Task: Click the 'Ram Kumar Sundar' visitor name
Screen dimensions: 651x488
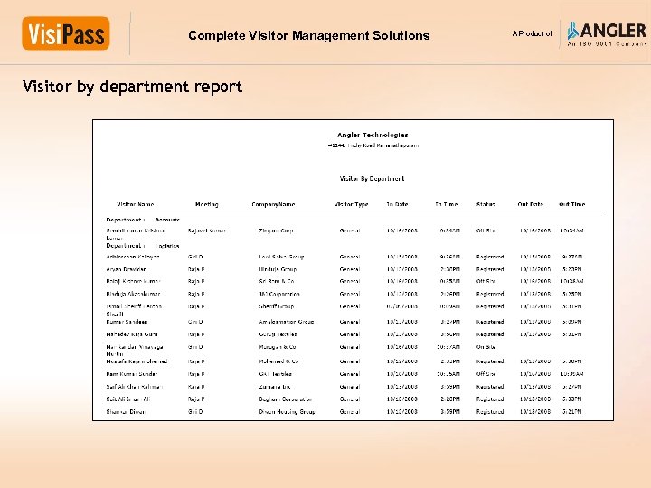Action: pos(132,374)
